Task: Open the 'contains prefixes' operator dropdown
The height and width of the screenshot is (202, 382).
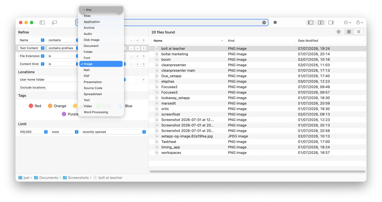Action: click(x=63, y=48)
